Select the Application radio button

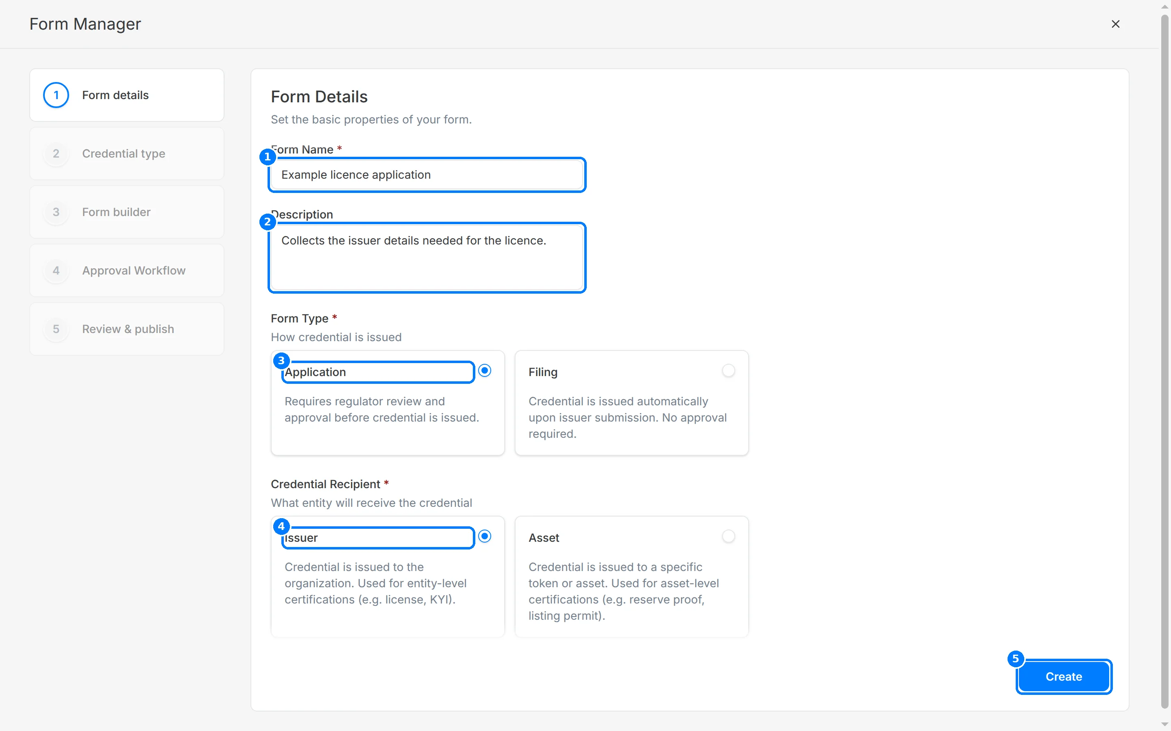point(484,370)
